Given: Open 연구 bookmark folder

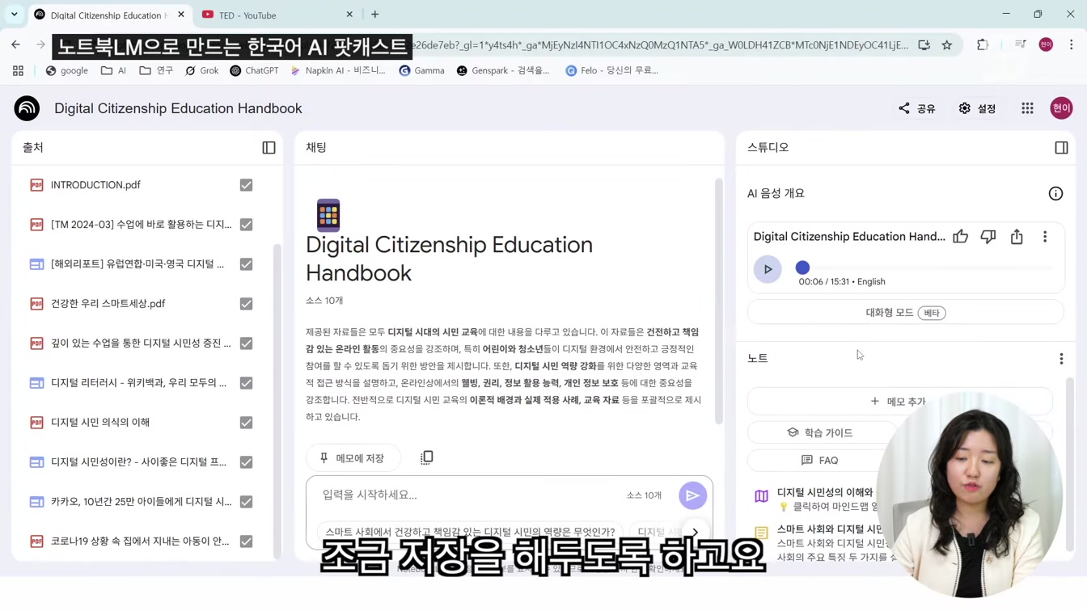Looking at the screenshot, I should (x=156, y=71).
